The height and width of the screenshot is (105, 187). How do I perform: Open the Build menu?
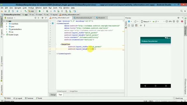[45, 8]
